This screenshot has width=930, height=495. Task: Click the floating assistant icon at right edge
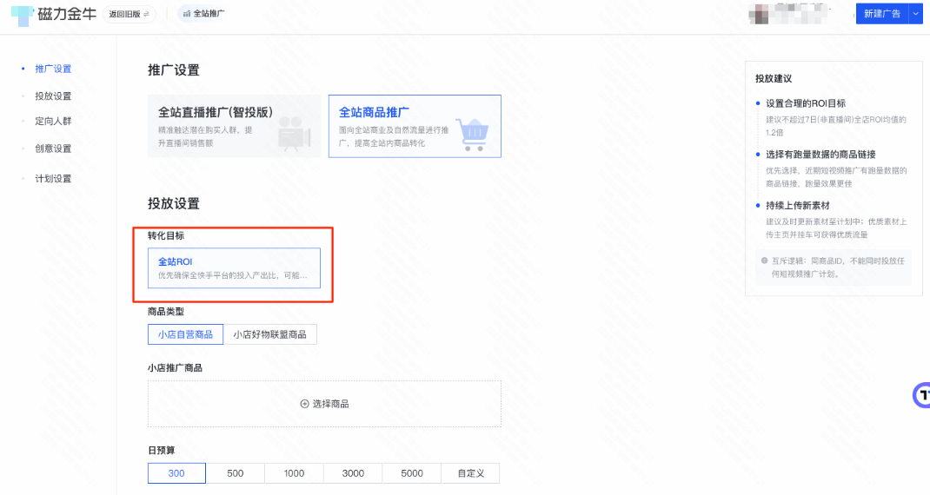921,395
